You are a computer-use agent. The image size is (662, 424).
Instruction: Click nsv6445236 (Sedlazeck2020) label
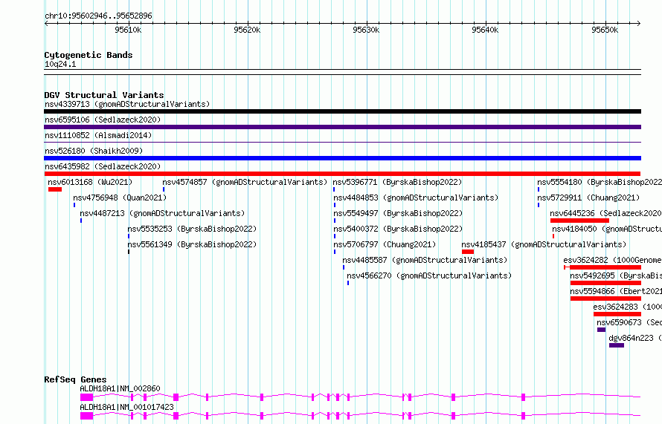click(x=606, y=213)
